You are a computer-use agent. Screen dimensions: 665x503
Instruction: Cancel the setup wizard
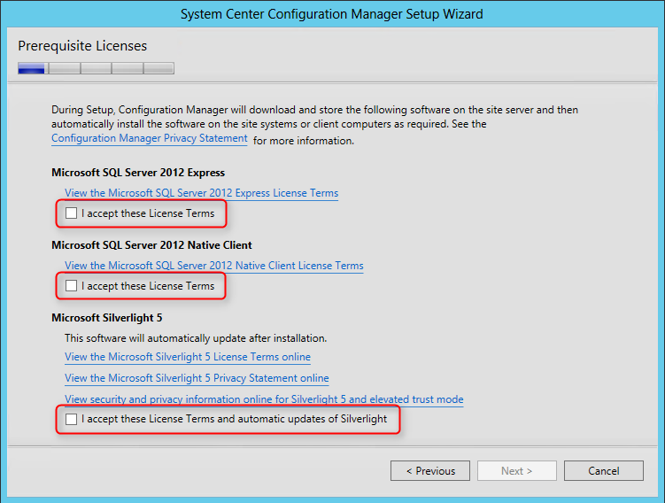(x=604, y=471)
